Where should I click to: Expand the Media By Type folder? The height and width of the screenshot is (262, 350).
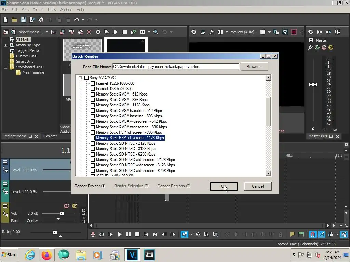point(5,45)
